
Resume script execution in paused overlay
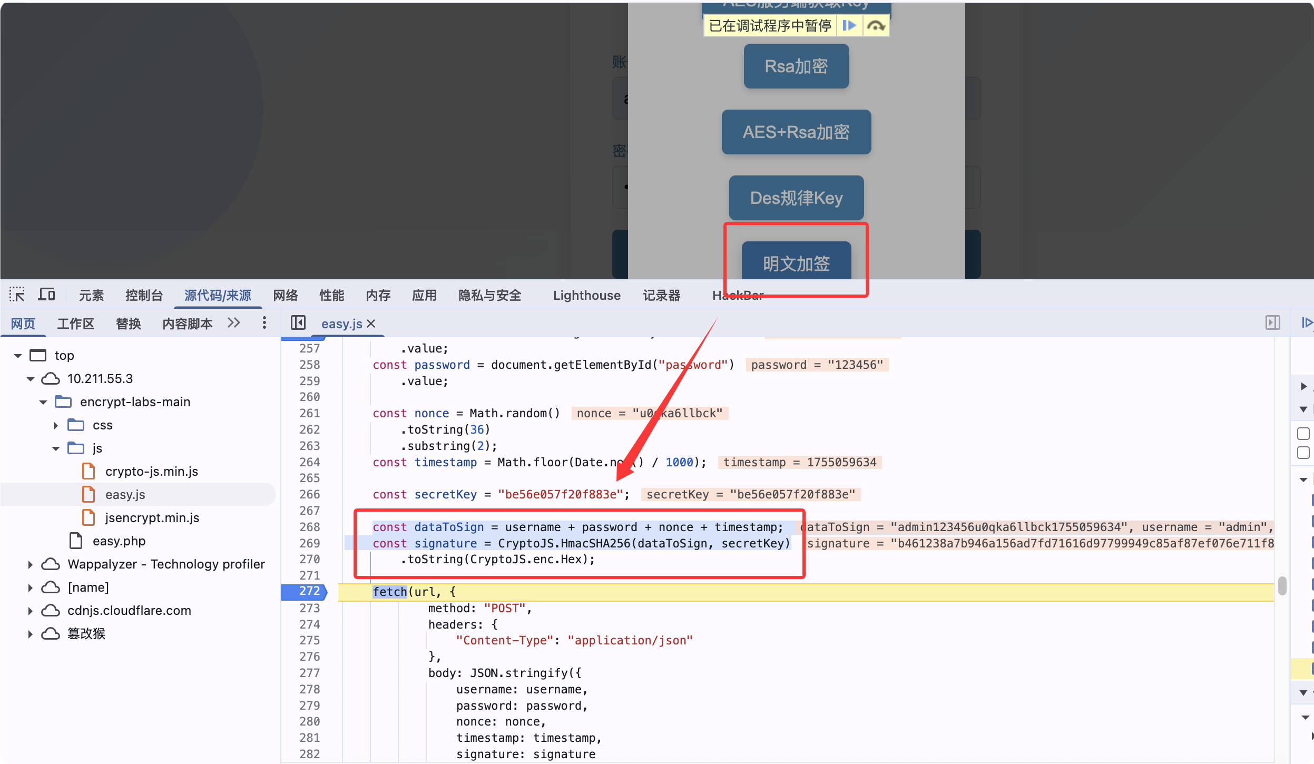(849, 25)
